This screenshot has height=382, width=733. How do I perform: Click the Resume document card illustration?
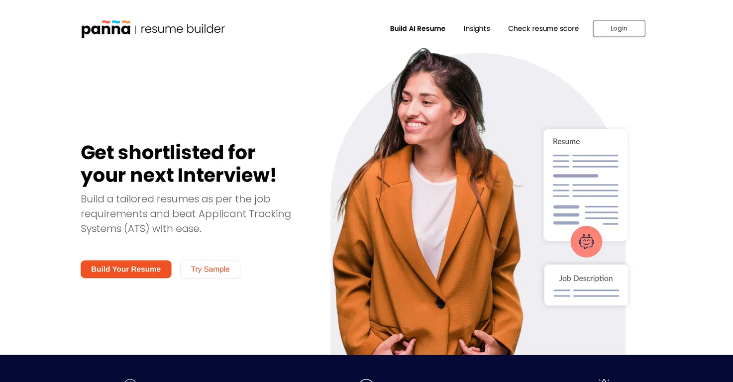[x=585, y=185]
